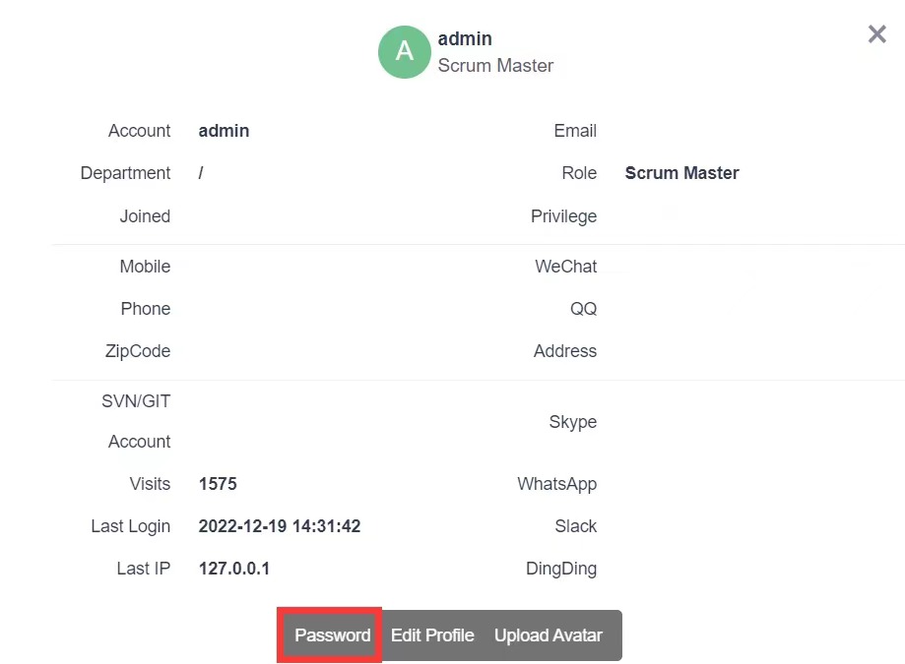Screen dimensions: 905x664
Task: Click the admin name in header
Action: 465,38
